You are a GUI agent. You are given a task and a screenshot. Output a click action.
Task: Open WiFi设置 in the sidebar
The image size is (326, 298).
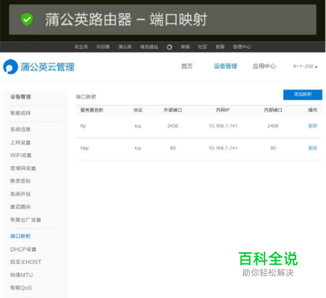point(21,155)
